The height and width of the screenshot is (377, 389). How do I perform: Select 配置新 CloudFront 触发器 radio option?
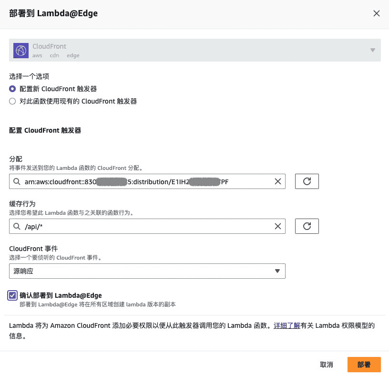(x=12, y=89)
